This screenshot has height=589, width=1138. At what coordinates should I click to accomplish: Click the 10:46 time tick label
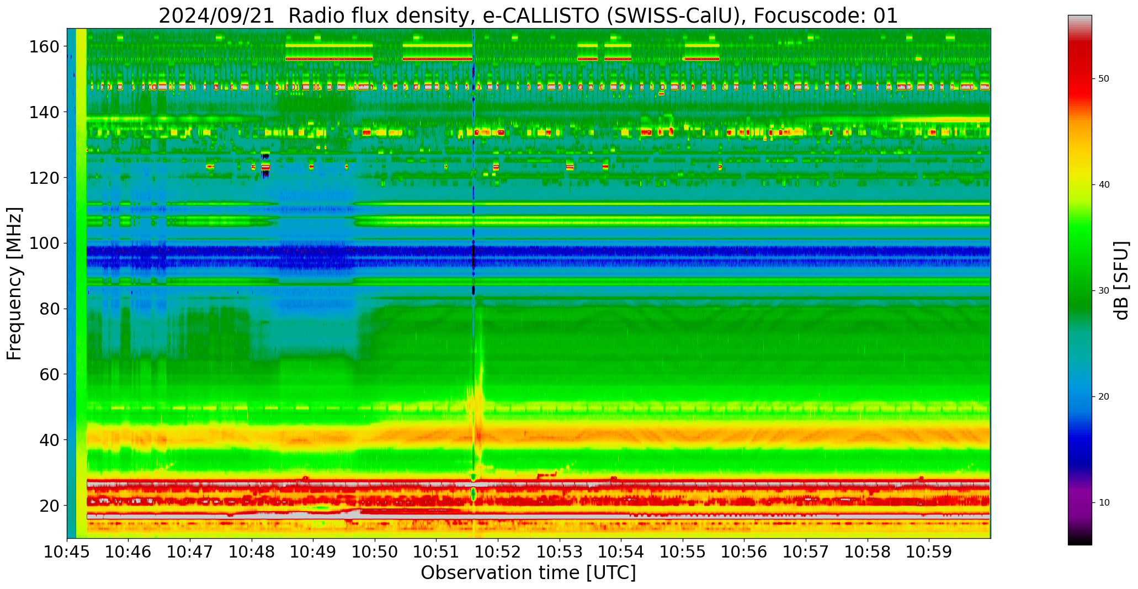click(129, 551)
